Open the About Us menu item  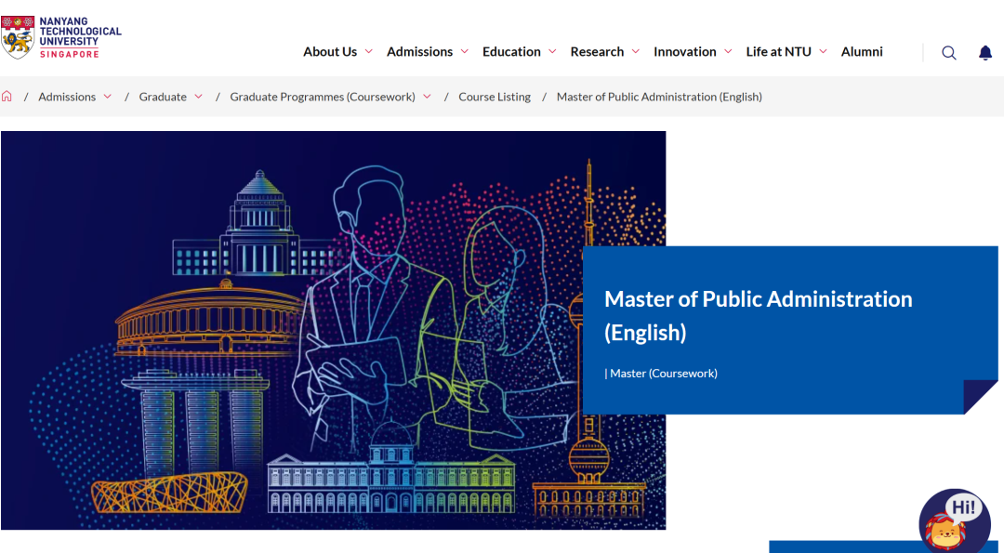330,52
